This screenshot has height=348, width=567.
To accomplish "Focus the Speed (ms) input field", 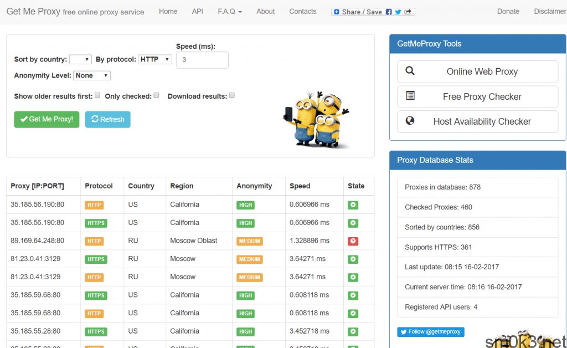I will pyautogui.click(x=202, y=60).
